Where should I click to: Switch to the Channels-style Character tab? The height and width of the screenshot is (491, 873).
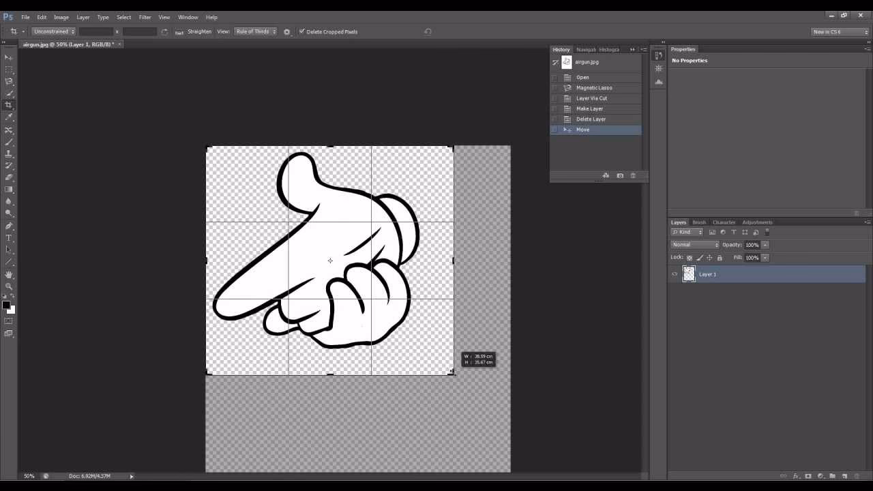[724, 222]
